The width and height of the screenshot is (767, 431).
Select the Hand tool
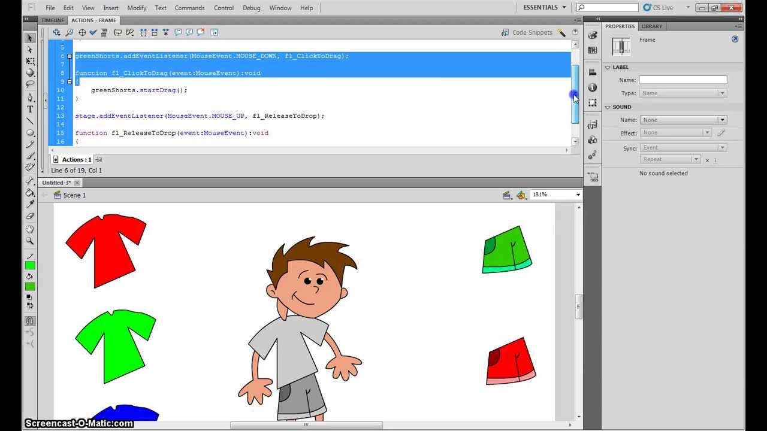30,229
